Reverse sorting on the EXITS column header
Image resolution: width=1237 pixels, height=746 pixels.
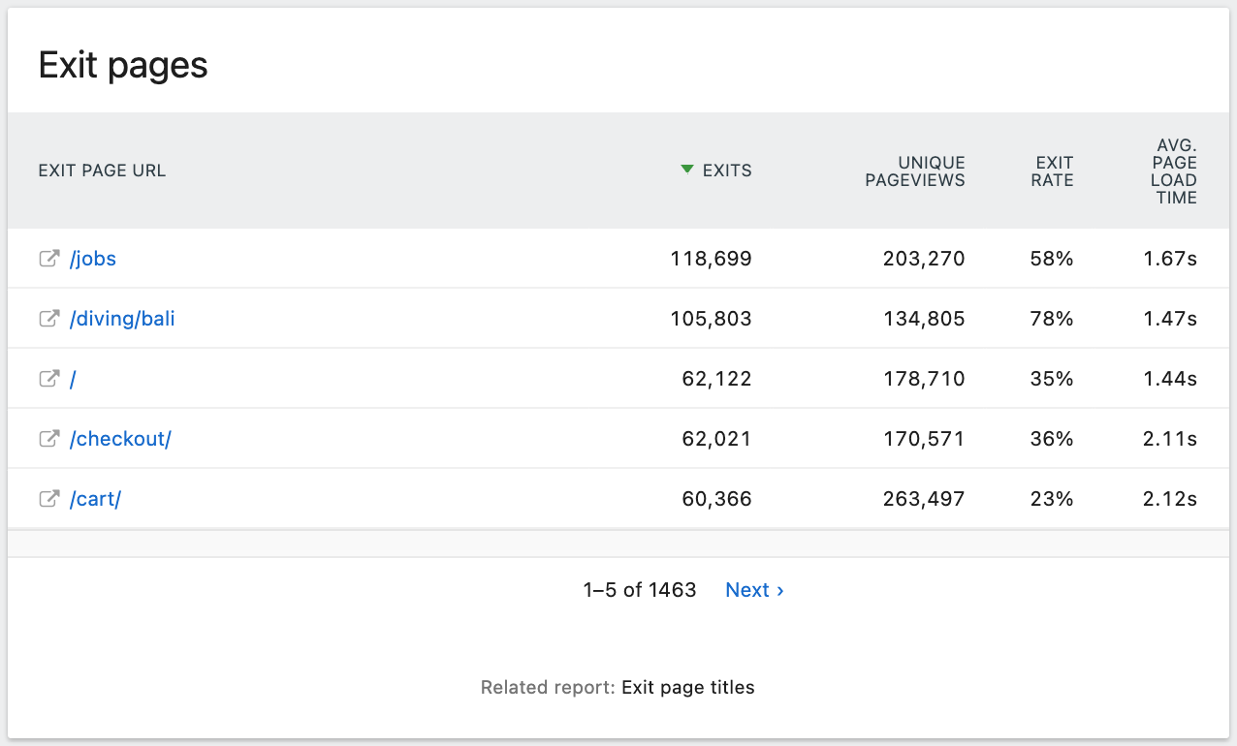[x=732, y=170]
